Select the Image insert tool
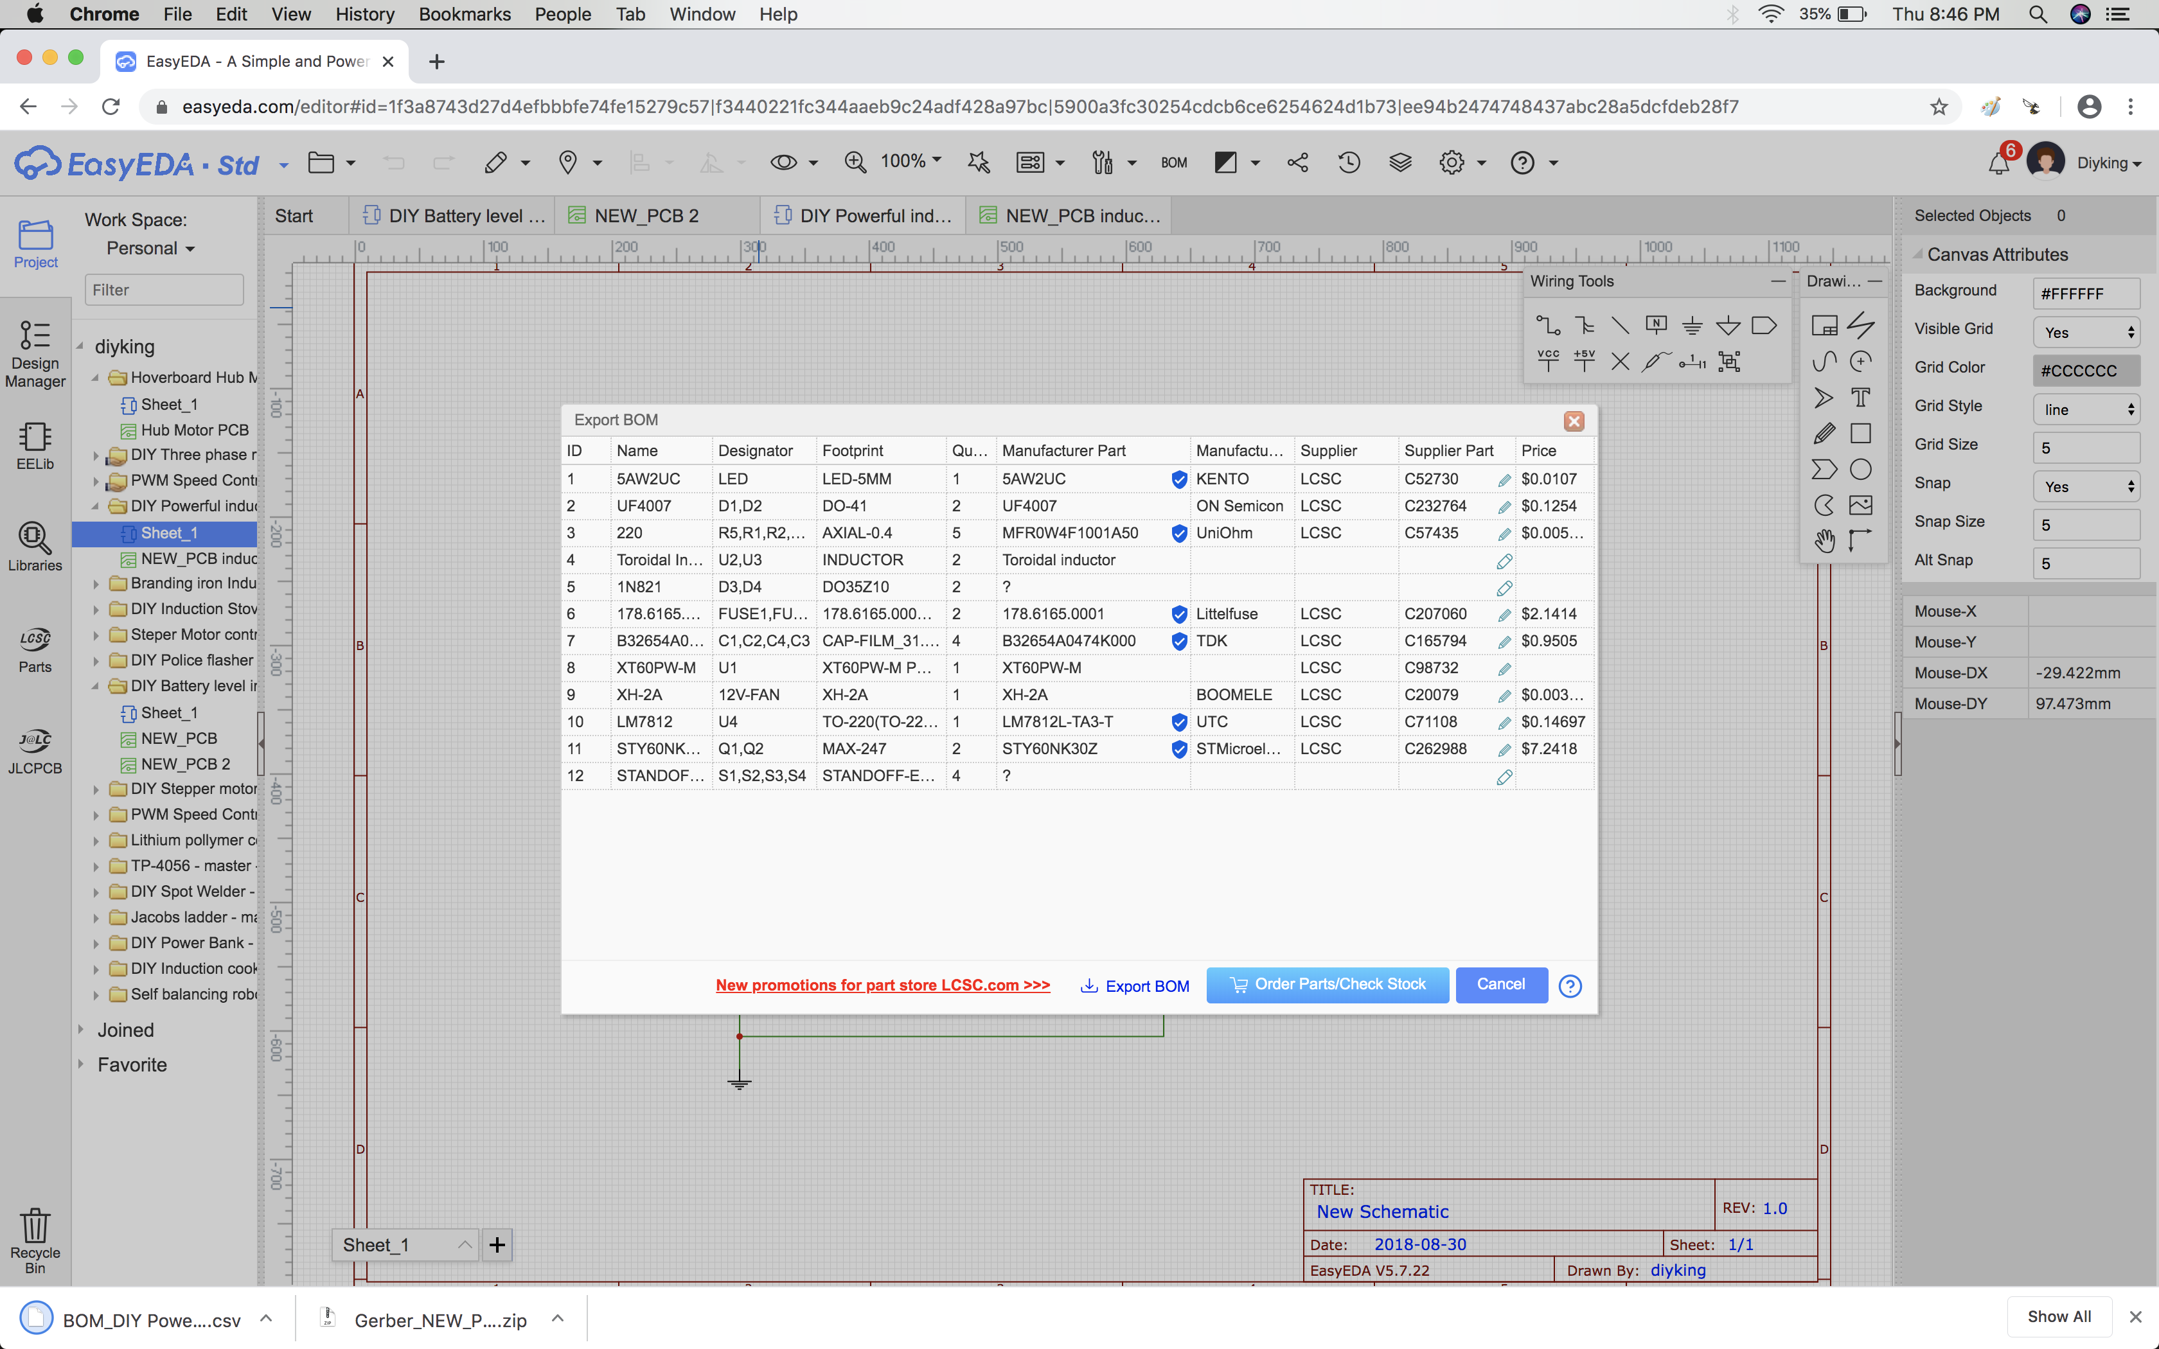This screenshot has height=1349, width=2159. pos(1860,505)
